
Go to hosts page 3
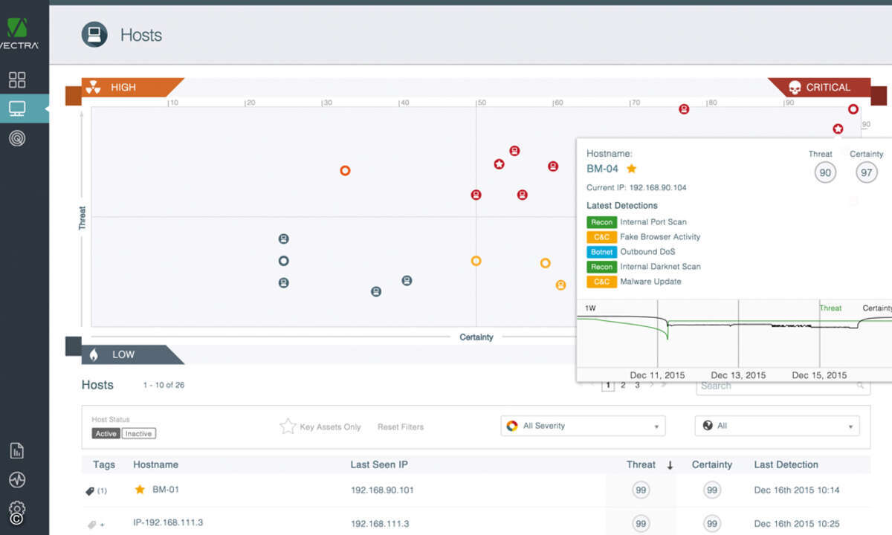637,385
